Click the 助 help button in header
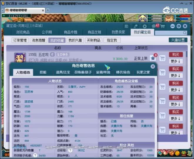The width and height of the screenshot is (194, 159). click(126, 26)
